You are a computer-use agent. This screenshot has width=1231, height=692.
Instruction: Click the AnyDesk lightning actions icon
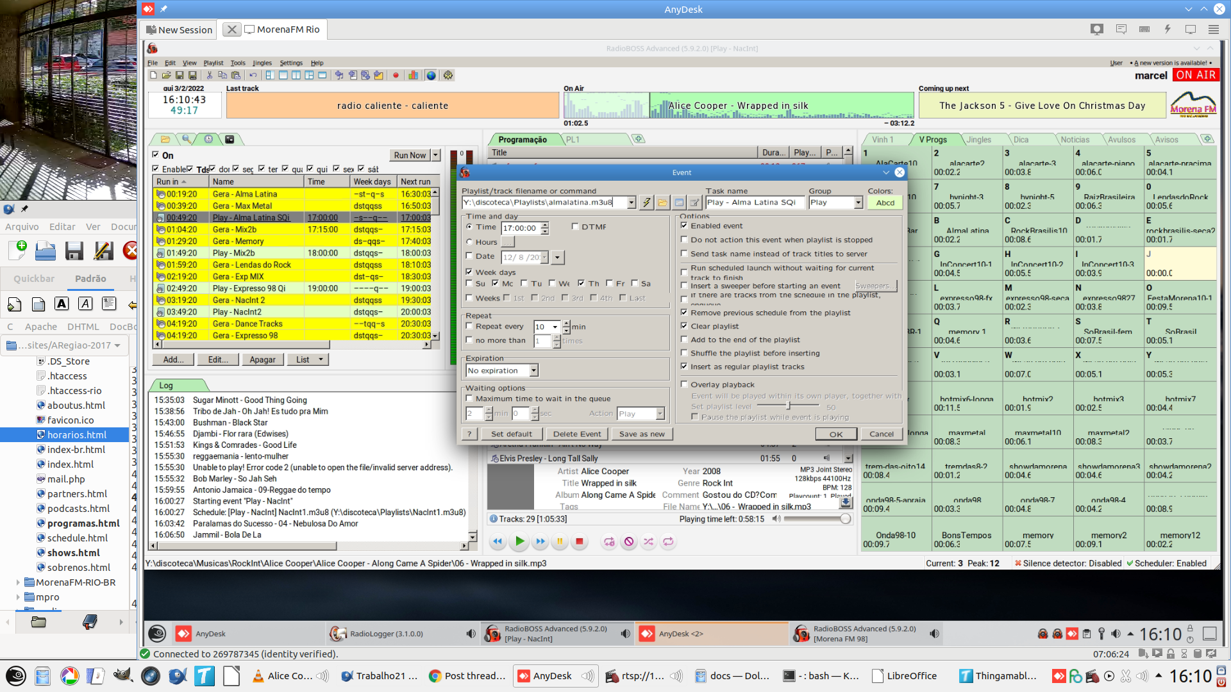1168,29
